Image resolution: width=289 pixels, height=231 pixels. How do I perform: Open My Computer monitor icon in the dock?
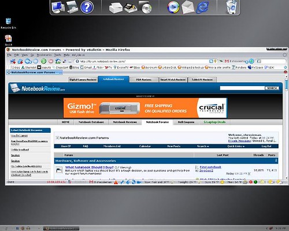click(x=58, y=7)
